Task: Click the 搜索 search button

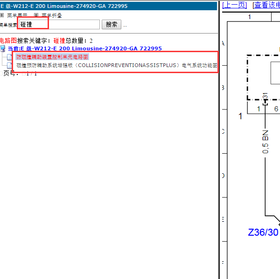Action: click(112, 24)
